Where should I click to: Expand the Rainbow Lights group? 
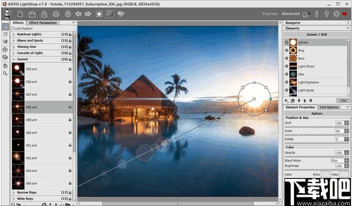click(14, 34)
